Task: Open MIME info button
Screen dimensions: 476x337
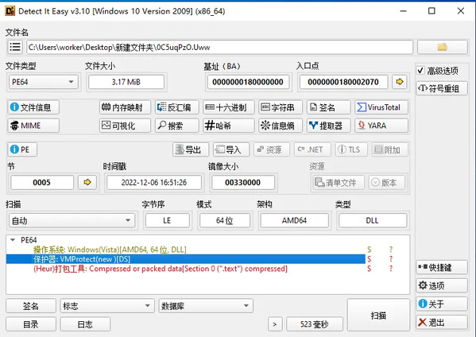Action: pos(33,126)
